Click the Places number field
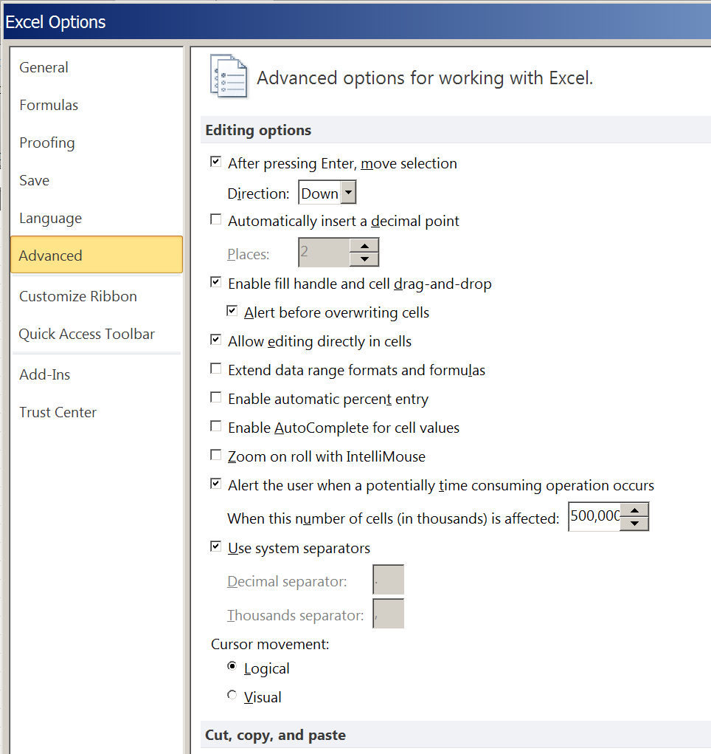The width and height of the screenshot is (711, 754). tap(324, 252)
